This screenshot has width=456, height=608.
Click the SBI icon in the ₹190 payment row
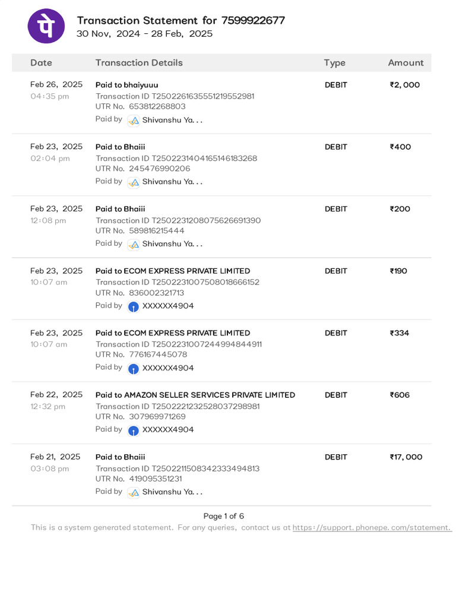(x=134, y=307)
